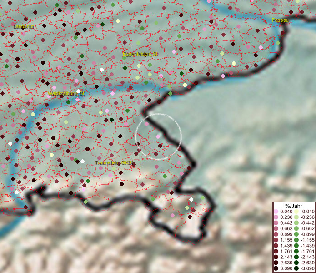
Task: Click the 0.442 pink legend dot
Action: (x=276, y=222)
